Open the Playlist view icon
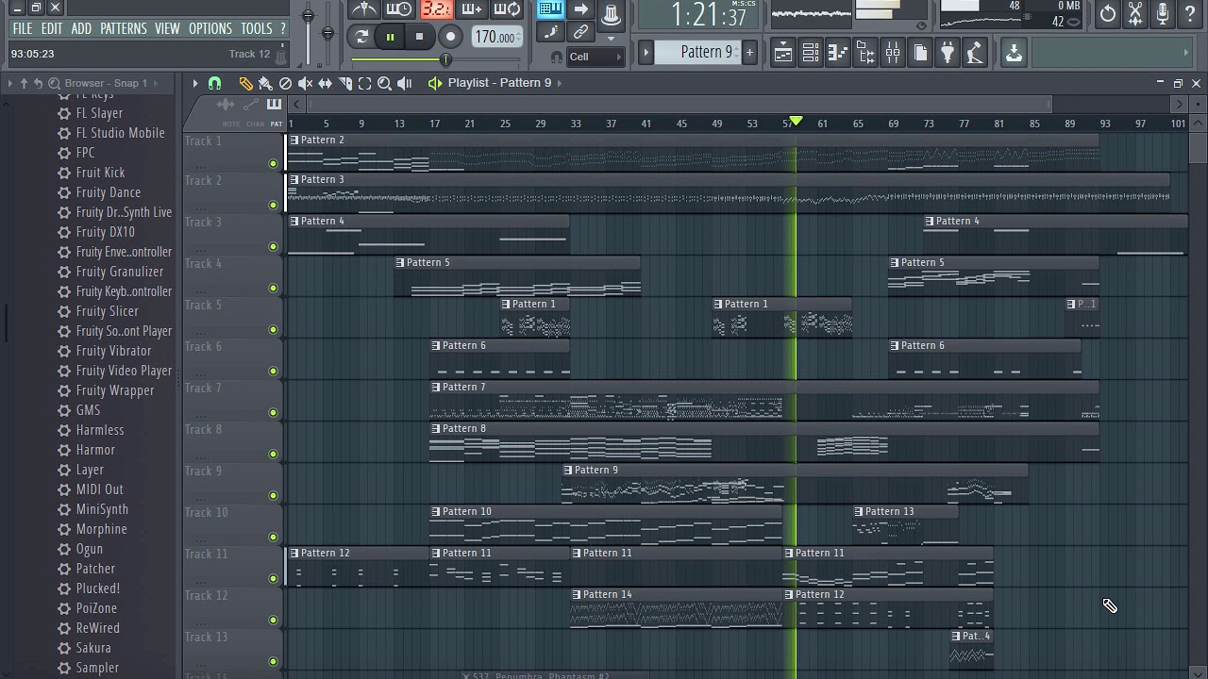1208x679 pixels. tap(783, 53)
